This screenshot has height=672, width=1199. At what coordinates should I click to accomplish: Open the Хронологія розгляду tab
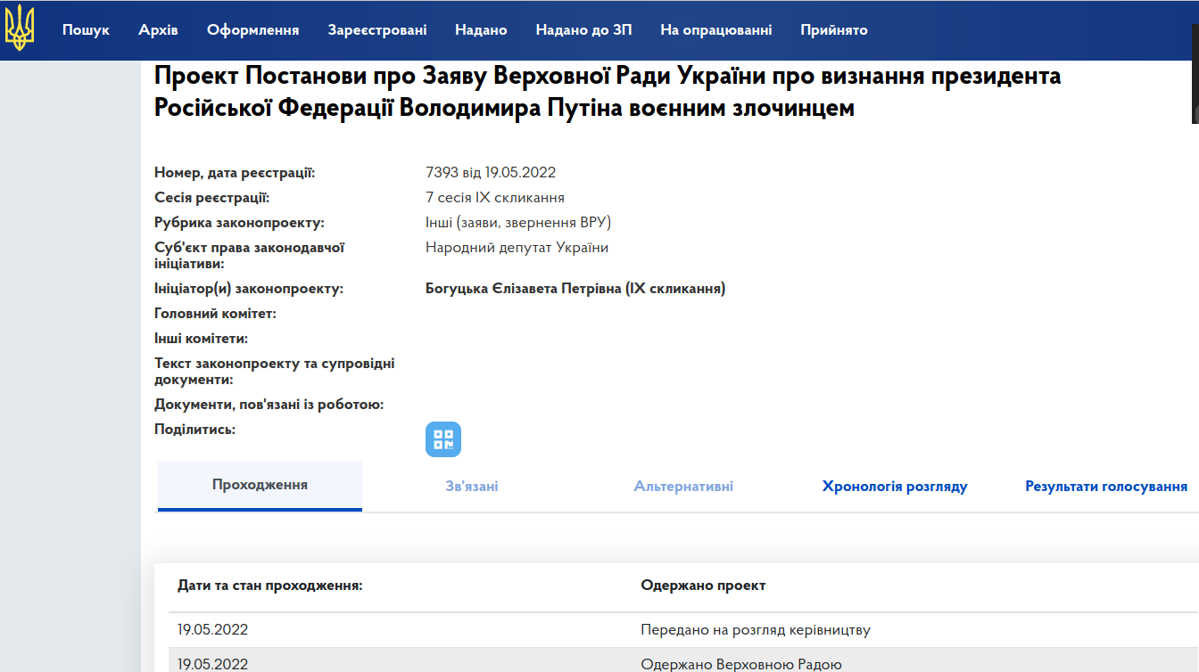(x=895, y=487)
